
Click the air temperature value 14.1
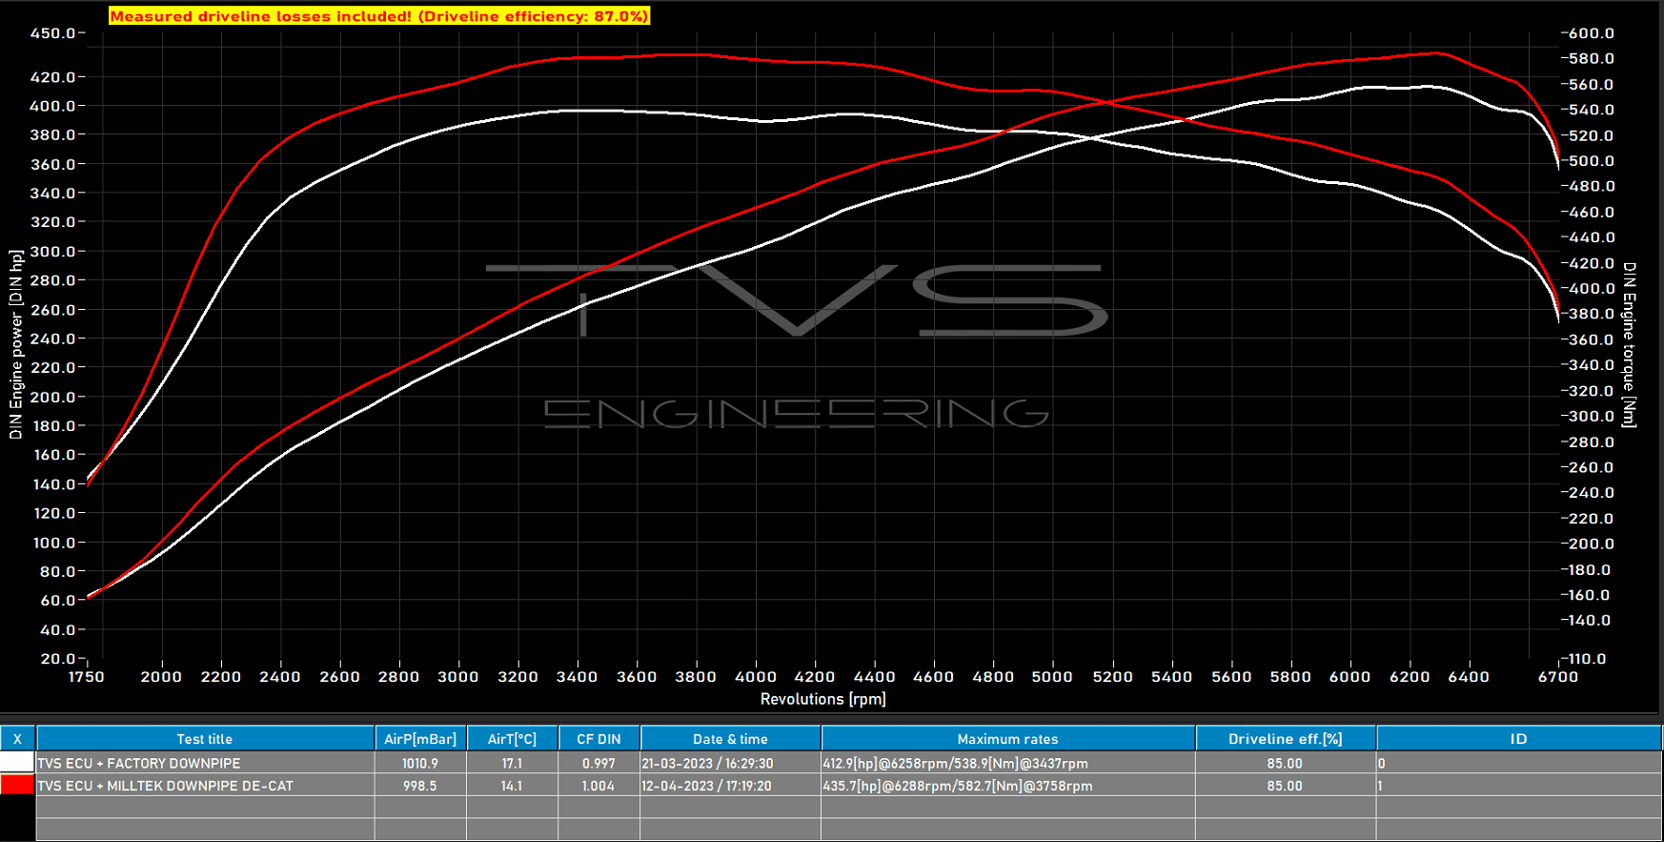(x=512, y=787)
